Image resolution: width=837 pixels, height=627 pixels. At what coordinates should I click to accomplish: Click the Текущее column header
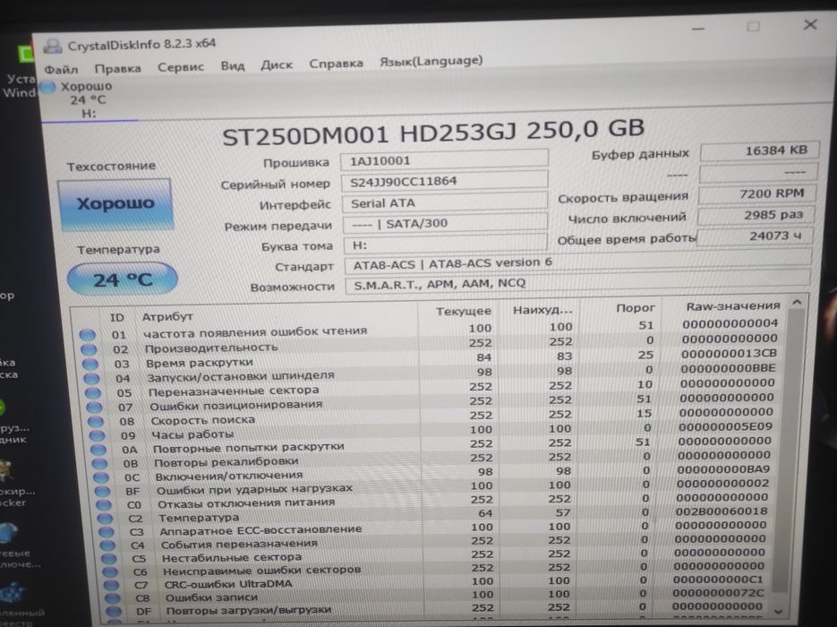pos(464,312)
